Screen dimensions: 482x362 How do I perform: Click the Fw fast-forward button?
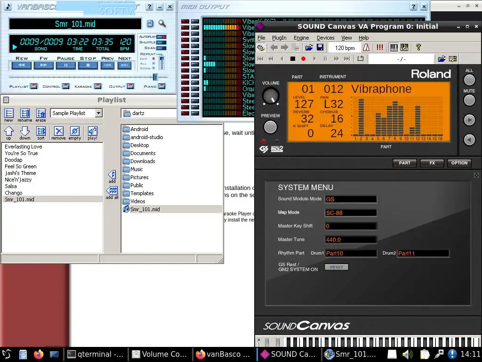click(x=43, y=65)
